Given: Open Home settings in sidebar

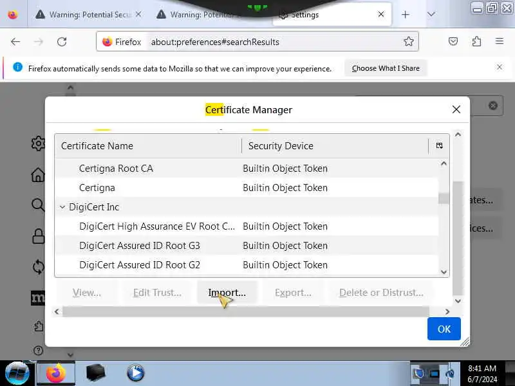Looking at the screenshot, I should click(38, 175).
